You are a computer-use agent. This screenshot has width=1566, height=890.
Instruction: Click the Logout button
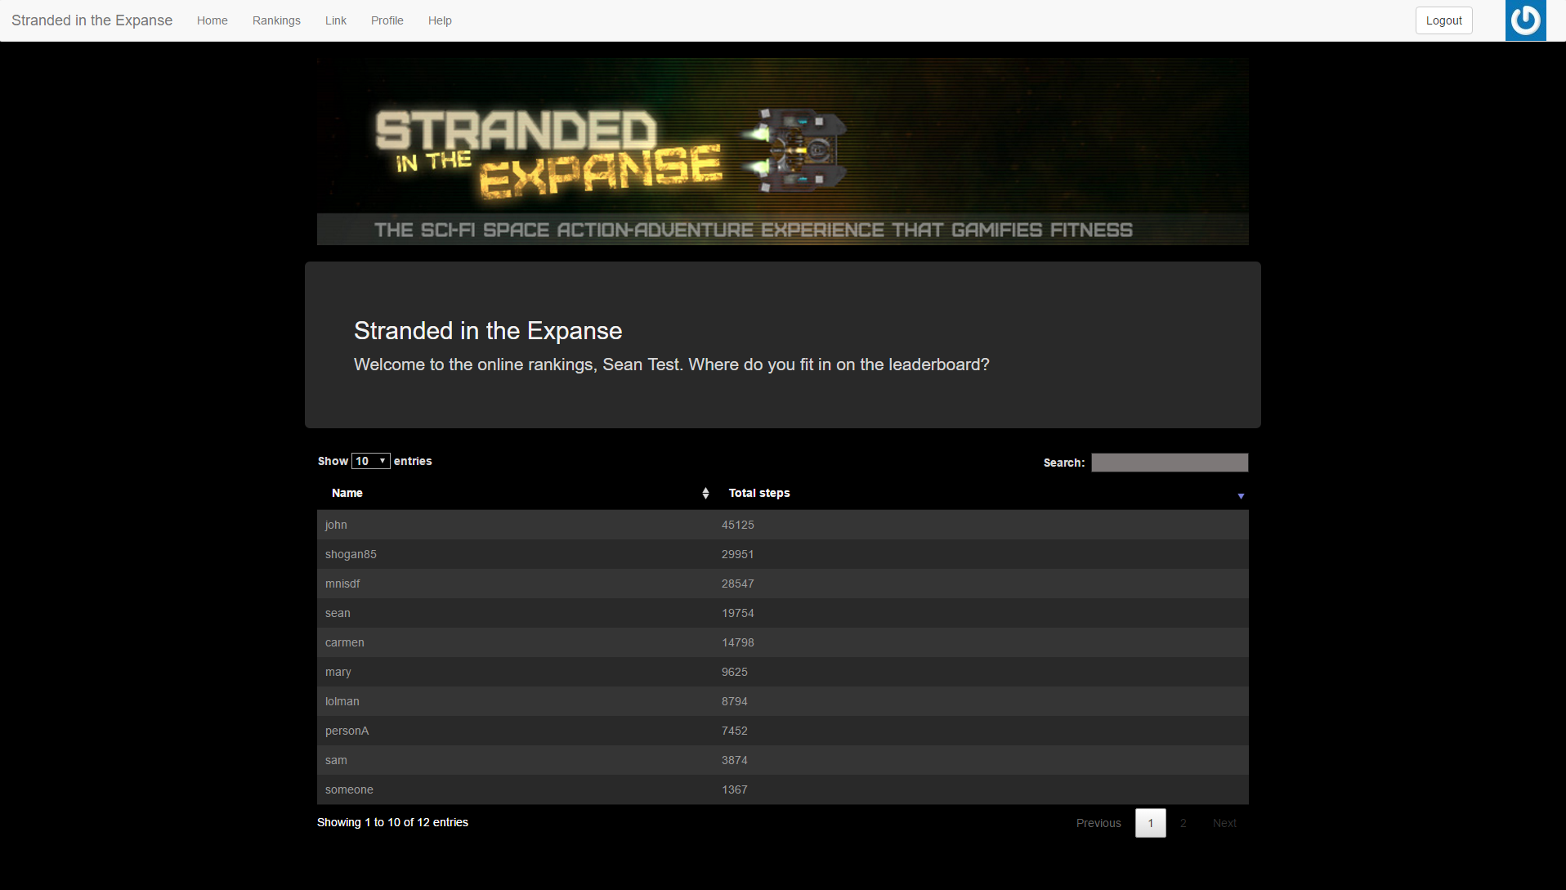point(1444,20)
